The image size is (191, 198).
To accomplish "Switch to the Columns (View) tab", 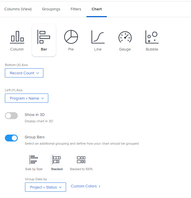I will click(x=18, y=9).
